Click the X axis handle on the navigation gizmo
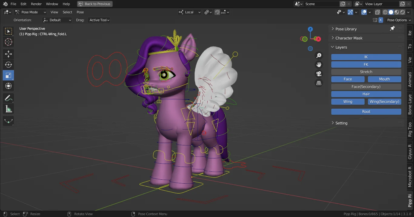414x217 pixels. pos(318,39)
